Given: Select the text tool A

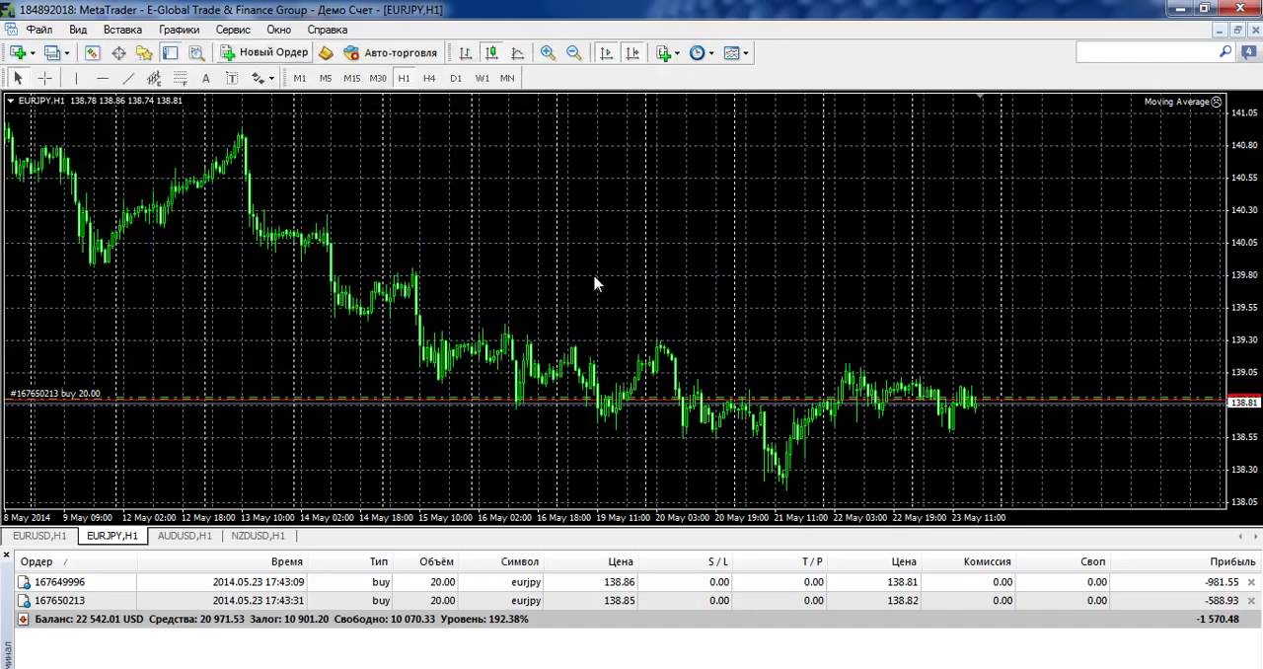Looking at the screenshot, I should 205,78.
